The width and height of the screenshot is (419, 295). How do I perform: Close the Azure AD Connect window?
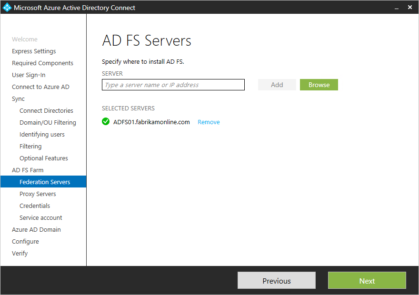coord(409,7)
